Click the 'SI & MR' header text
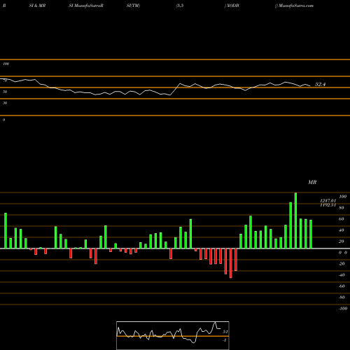 point(37,6)
